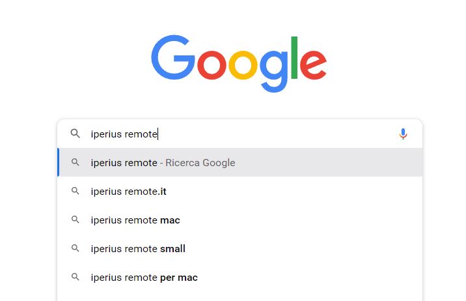The width and height of the screenshot is (466, 301).
Task: Select the 'iperius remote small' suggestion
Action: click(x=138, y=249)
